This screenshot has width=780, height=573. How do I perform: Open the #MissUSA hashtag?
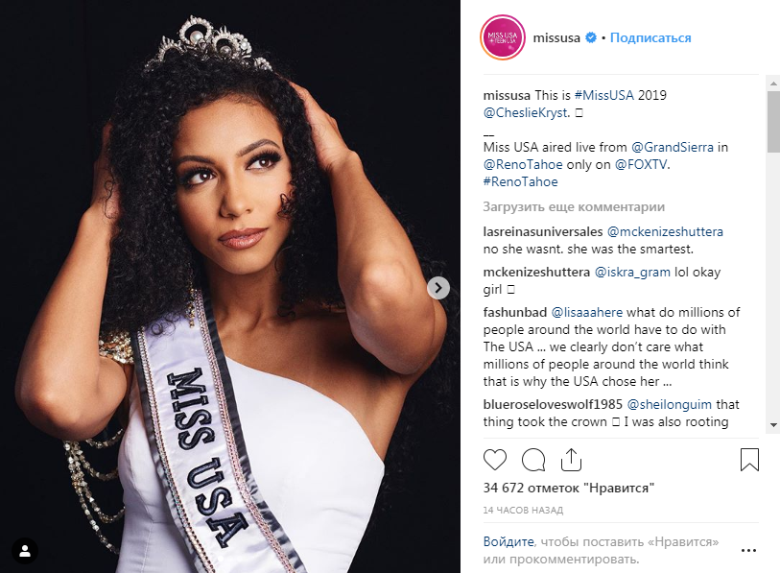tap(603, 95)
